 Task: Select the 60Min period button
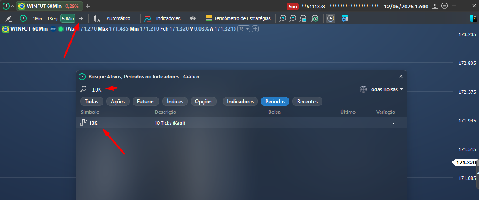pos(68,19)
